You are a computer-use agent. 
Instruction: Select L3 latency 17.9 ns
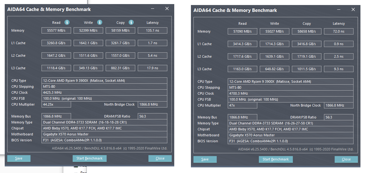pyautogui.click(x=153, y=68)
